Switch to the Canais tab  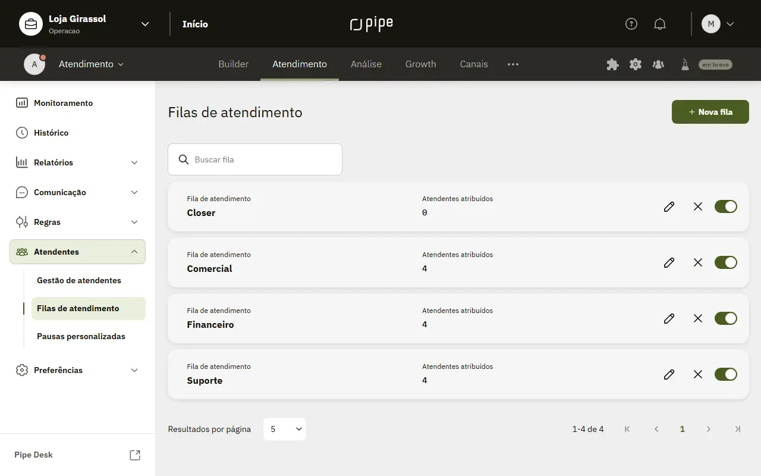click(474, 64)
